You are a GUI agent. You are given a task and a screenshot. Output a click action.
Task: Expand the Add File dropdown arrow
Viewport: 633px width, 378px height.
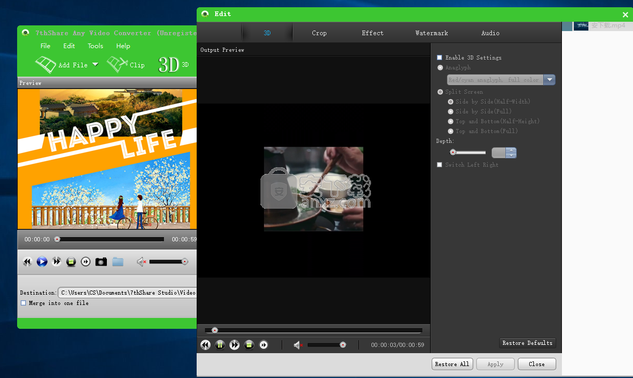(x=95, y=65)
